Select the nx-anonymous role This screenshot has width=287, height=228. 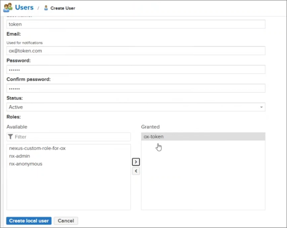(26, 164)
